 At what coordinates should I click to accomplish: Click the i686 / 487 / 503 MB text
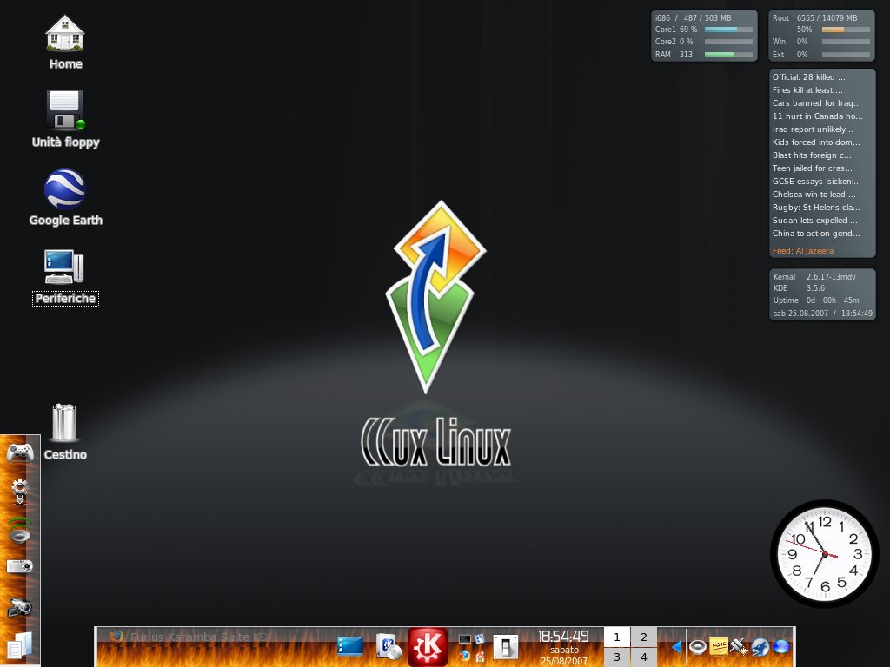[693, 18]
